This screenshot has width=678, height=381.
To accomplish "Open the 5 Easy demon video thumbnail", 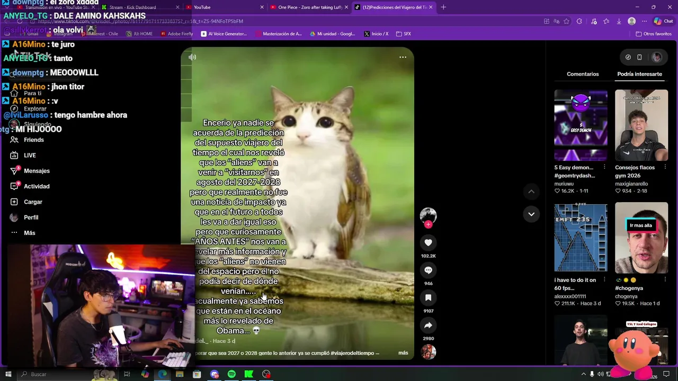I will coord(581,125).
